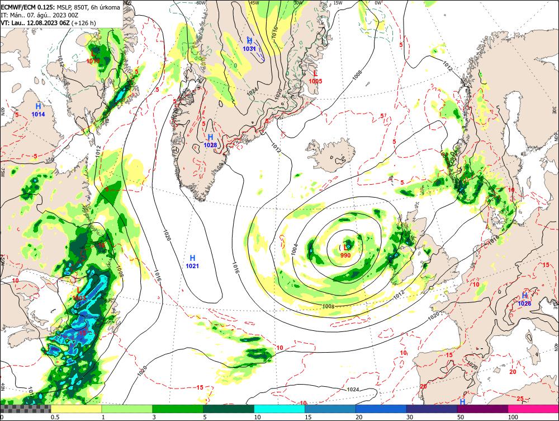Screen dimensions: 559x421
Task: Click the L 1005 low pressure label
Action: pyautogui.click(x=315, y=77)
